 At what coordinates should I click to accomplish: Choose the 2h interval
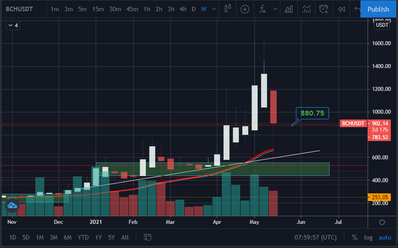159,9
